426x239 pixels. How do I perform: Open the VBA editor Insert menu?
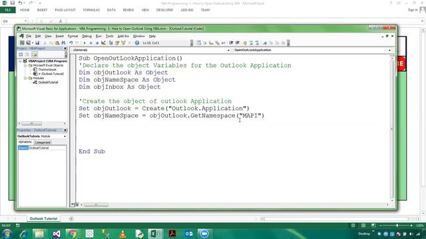click(x=59, y=36)
